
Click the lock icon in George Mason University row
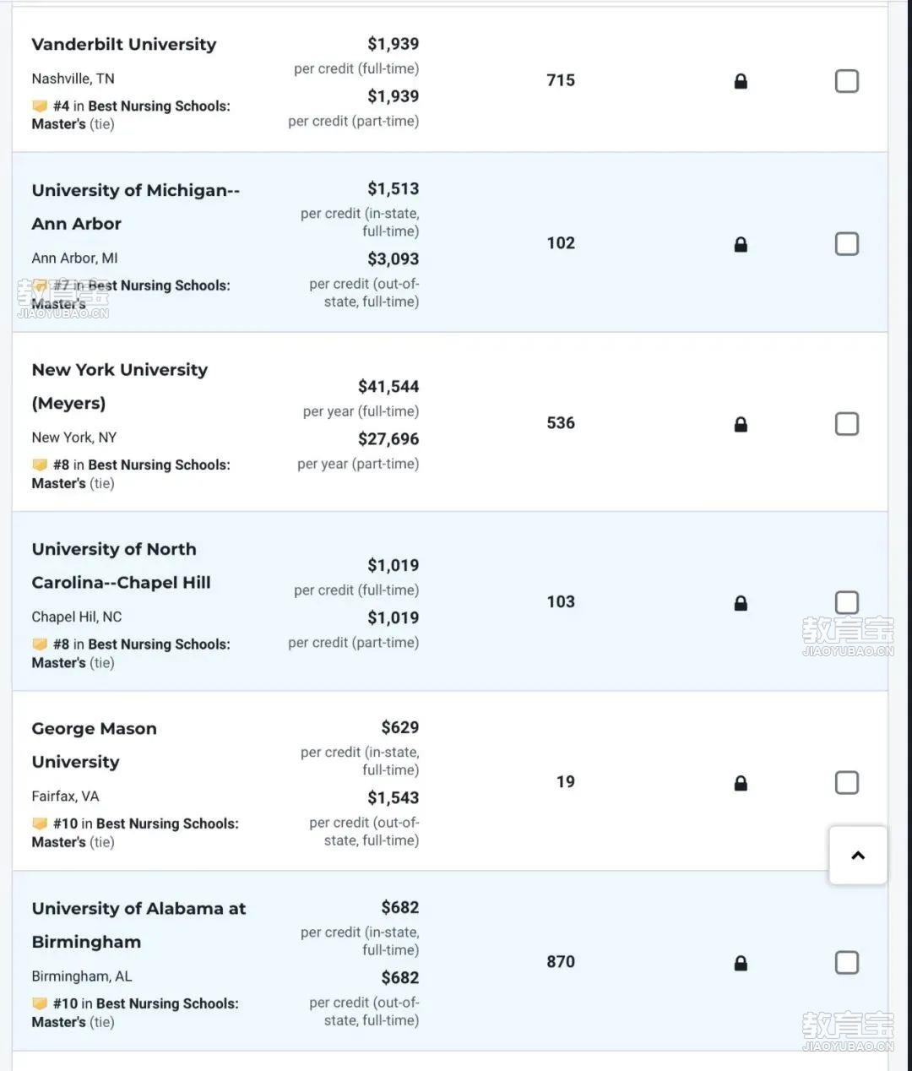(741, 783)
